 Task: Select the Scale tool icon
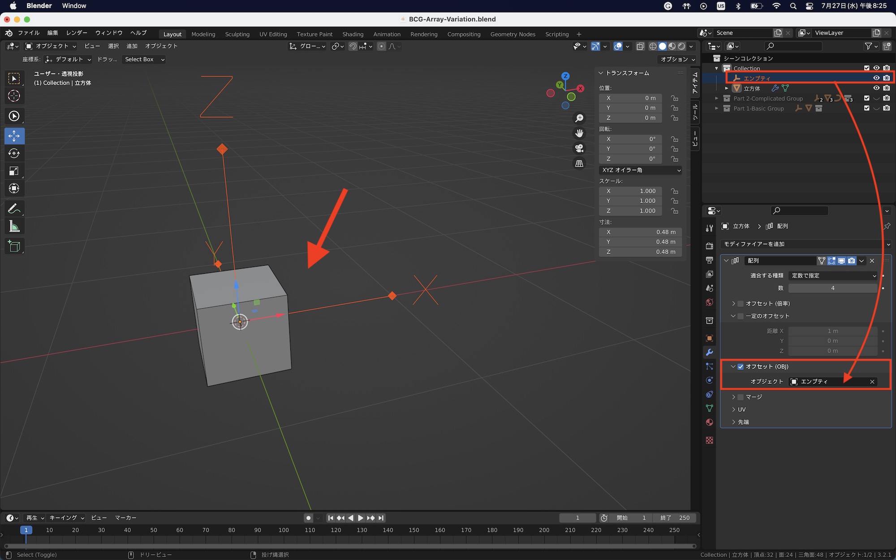(x=14, y=171)
